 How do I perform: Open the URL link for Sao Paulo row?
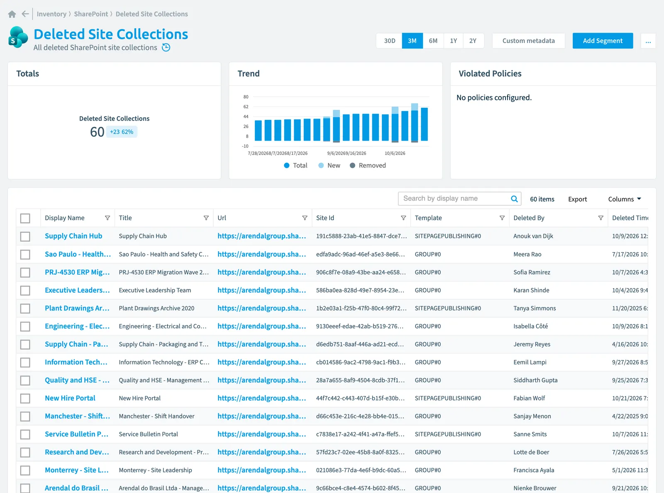point(261,254)
